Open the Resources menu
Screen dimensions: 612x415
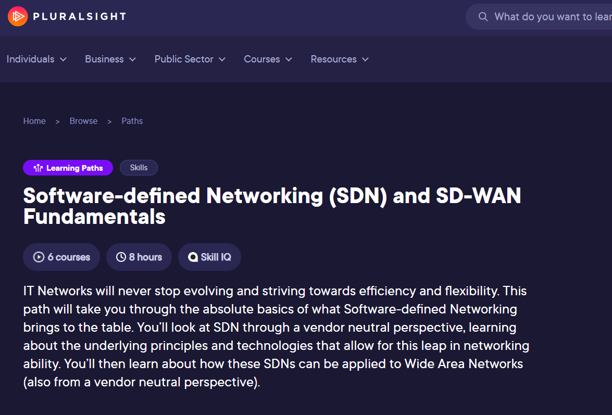[333, 59]
